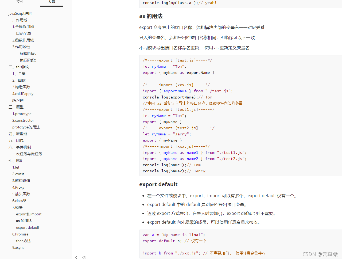The image size is (342, 259).
Task: Open 3.作用域链 in the outline
Action: (21, 47)
